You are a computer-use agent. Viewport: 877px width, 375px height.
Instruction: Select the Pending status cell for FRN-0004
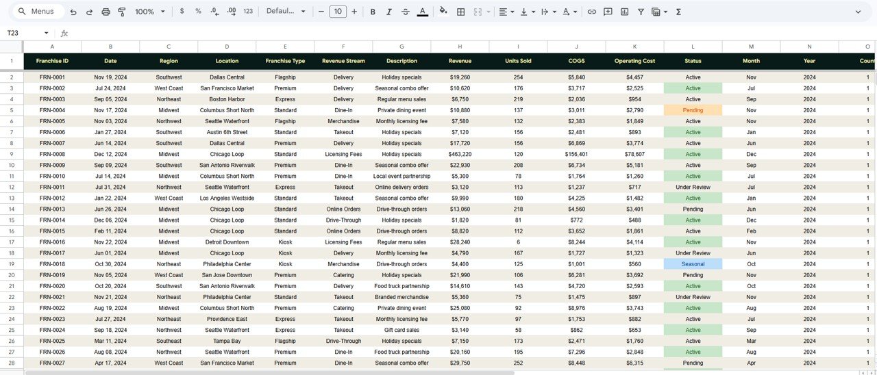click(x=693, y=110)
